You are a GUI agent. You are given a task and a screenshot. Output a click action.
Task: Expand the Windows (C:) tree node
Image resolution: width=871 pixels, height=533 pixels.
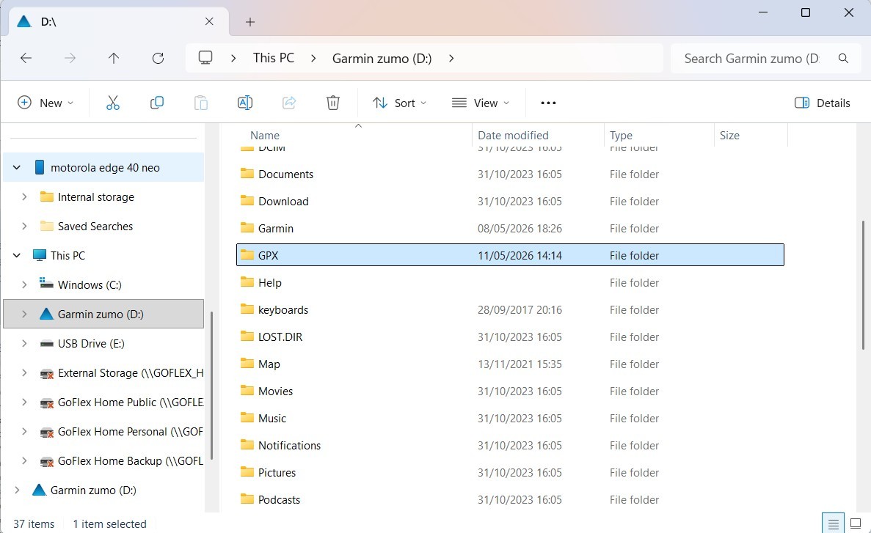[24, 284]
